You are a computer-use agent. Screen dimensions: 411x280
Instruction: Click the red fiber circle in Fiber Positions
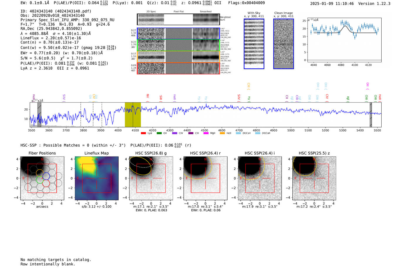coord(46,183)
